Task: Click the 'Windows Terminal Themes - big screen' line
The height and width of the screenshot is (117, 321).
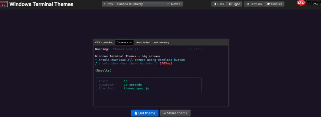Action: [127, 56]
